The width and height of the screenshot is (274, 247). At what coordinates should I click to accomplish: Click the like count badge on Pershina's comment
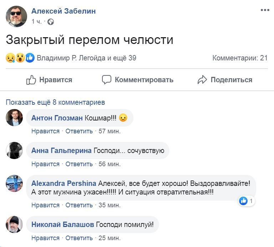(x=247, y=201)
